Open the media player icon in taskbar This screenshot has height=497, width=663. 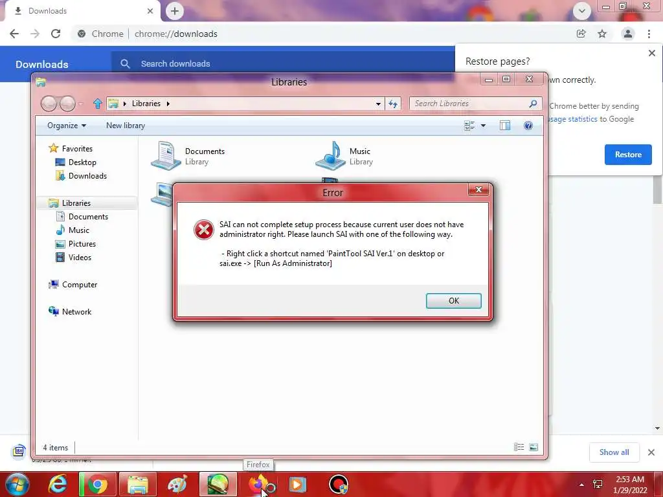[298, 484]
